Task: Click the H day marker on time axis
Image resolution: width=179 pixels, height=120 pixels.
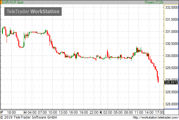Action: [x=25, y=113]
